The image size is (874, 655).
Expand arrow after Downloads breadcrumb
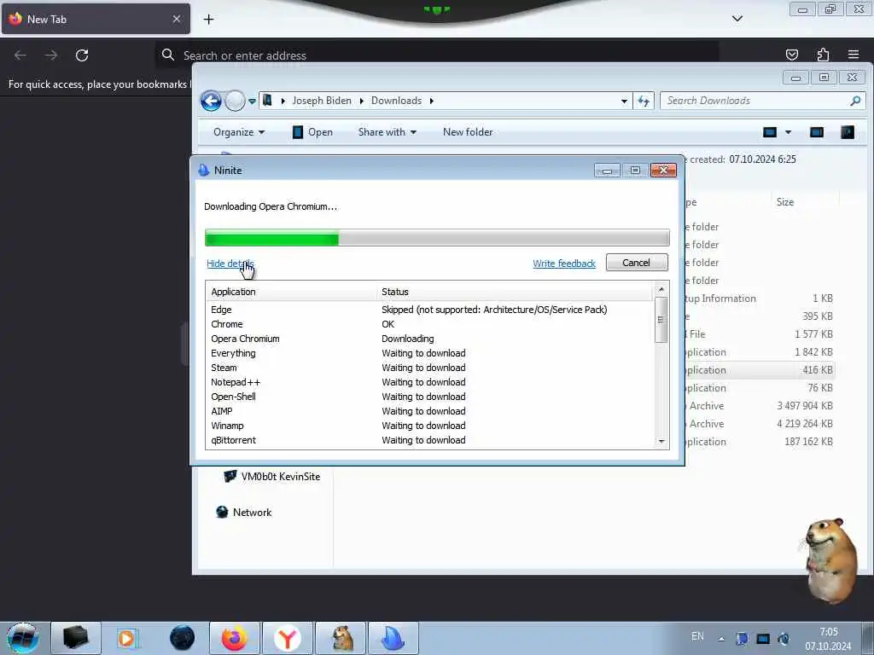[x=431, y=101]
